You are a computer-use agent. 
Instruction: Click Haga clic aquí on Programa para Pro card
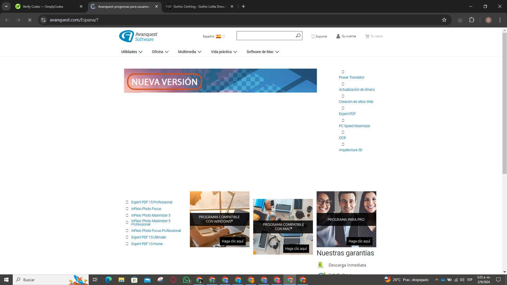pyautogui.click(x=359, y=241)
